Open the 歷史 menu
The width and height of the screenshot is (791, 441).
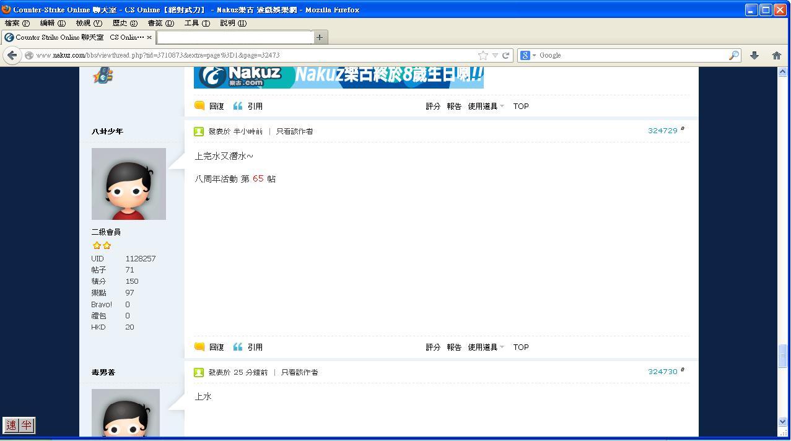click(125, 23)
